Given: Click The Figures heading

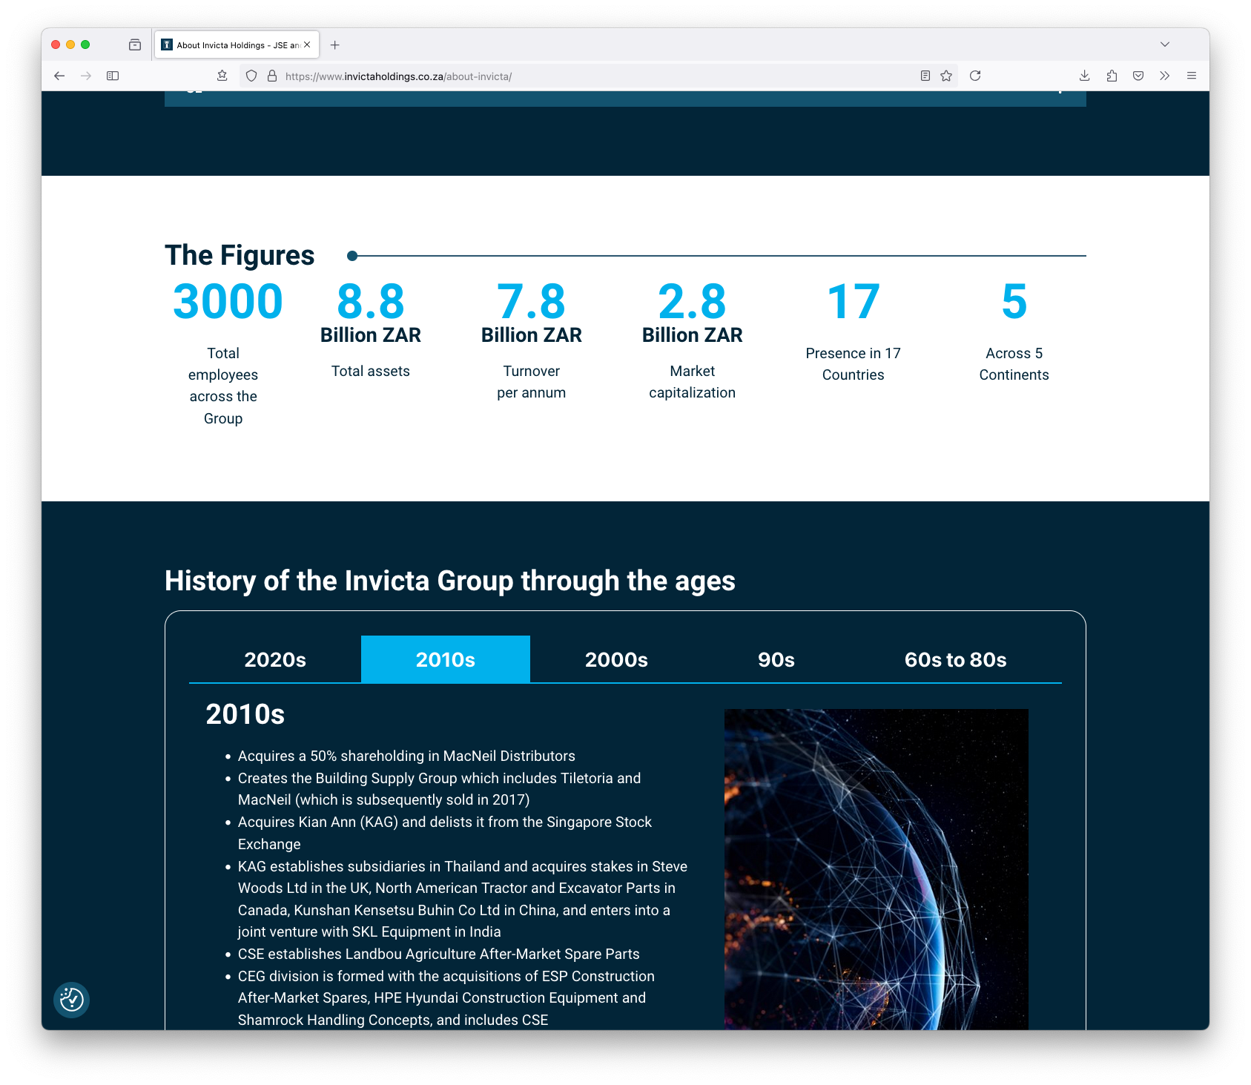Looking at the screenshot, I should 240,255.
